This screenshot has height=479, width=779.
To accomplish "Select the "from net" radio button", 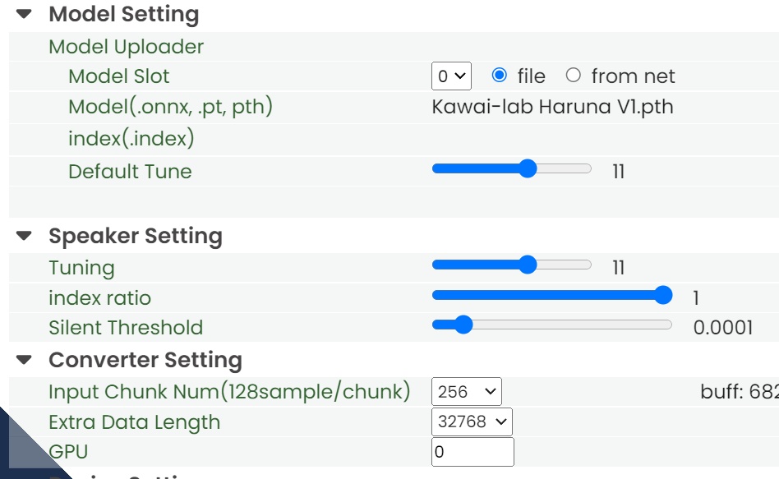I will tap(574, 76).
